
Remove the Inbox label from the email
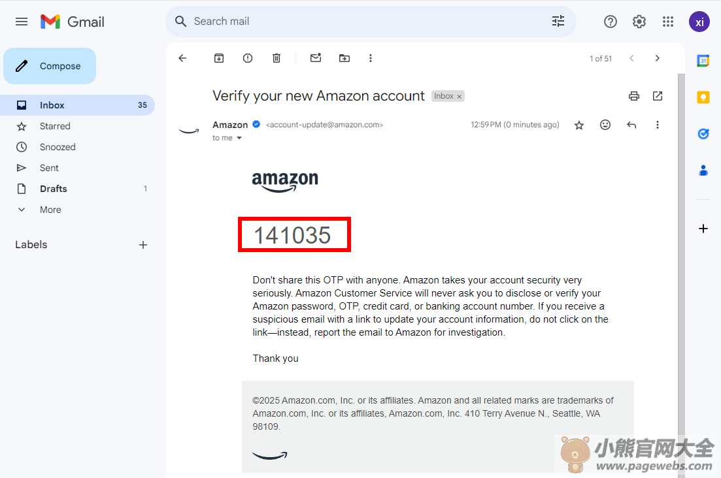point(459,97)
